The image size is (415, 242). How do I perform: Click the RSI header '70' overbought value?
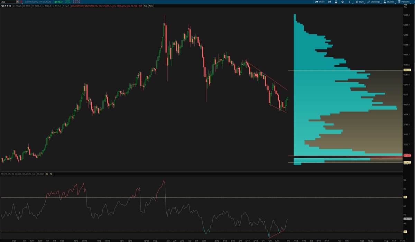[51, 174]
